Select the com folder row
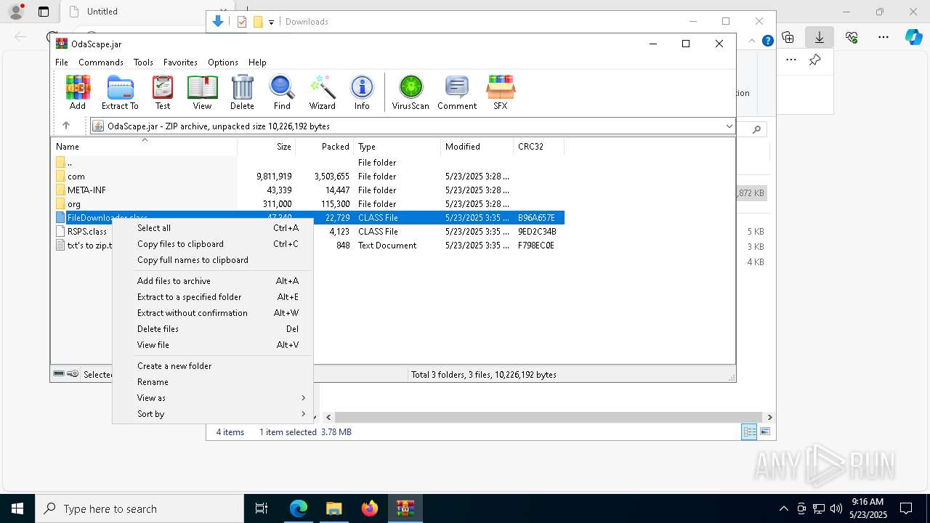This screenshot has height=523, width=930. coord(308,177)
